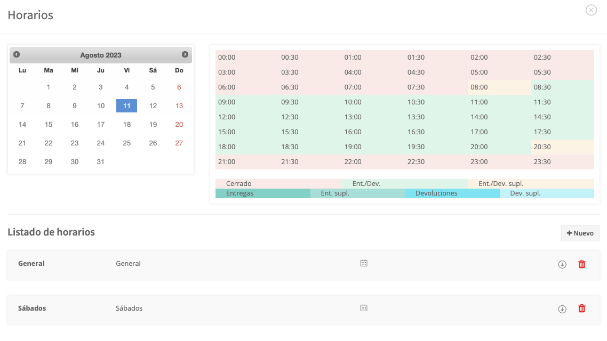Select the 09:00 time slot
Image resolution: width=607 pixels, height=341 pixels.
247,102
